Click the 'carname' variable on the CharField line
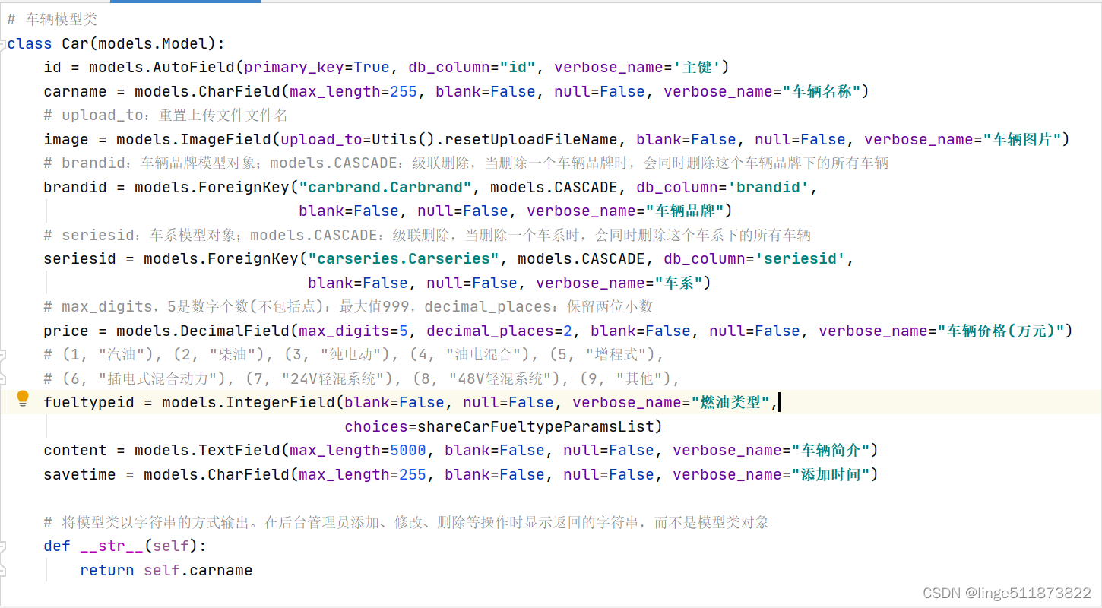Screen dimensions: 1102x608 tap(75, 92)
